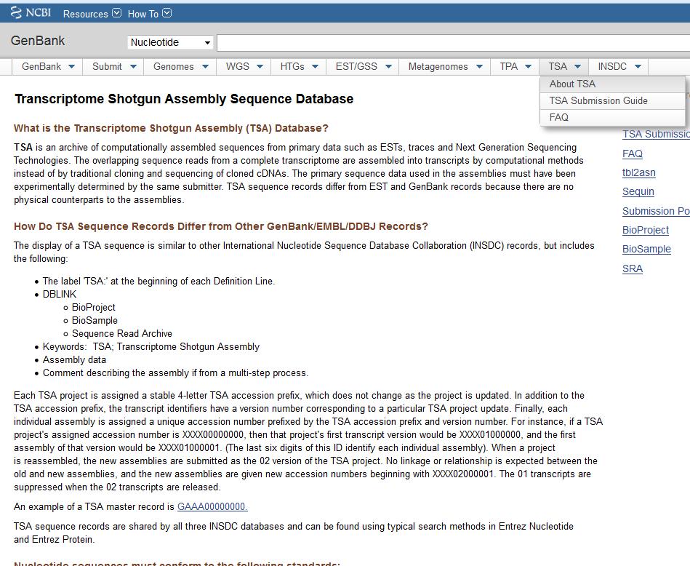Click the TSA menu arrow icon
The width and height of the screenshot is (690, 566).
point(578,67)
